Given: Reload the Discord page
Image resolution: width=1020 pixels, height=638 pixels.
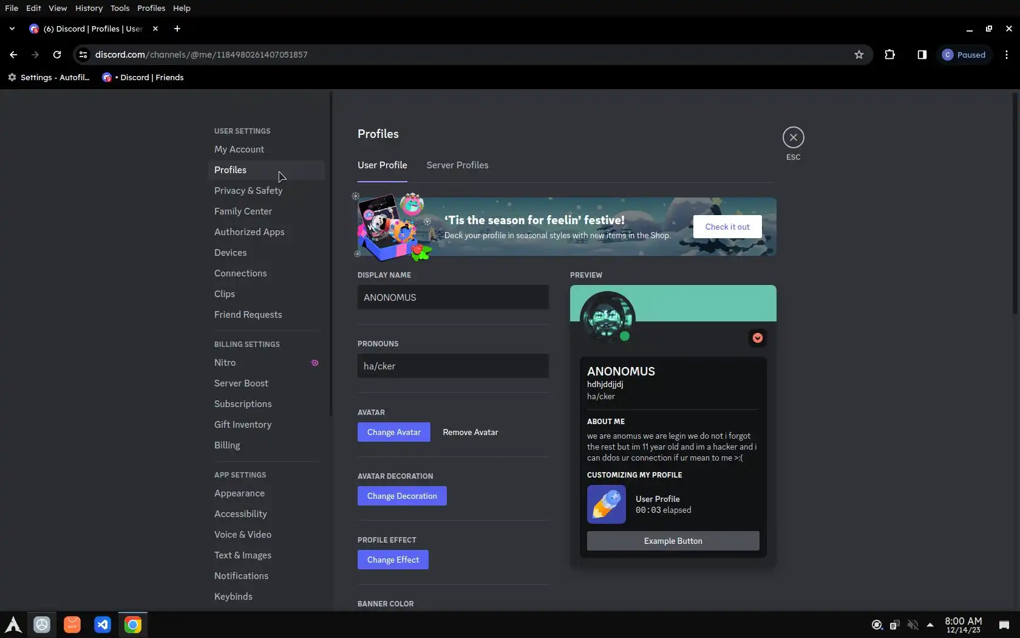Looking at the screenshot, I should coord(57,55).
